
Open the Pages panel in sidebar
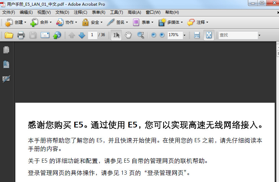[x=6, y=50]
